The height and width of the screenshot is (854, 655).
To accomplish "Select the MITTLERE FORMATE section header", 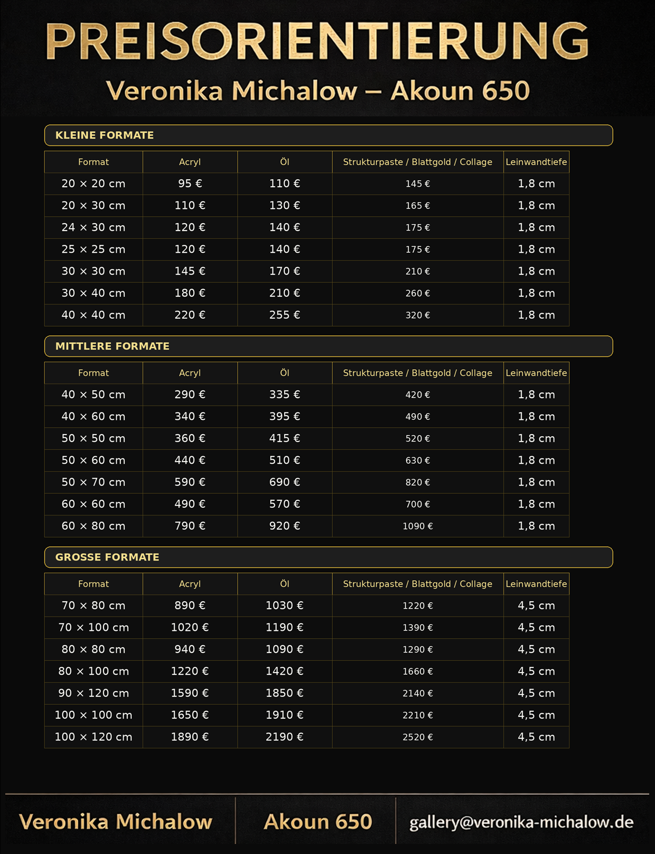I will click(x=112, y=346).
